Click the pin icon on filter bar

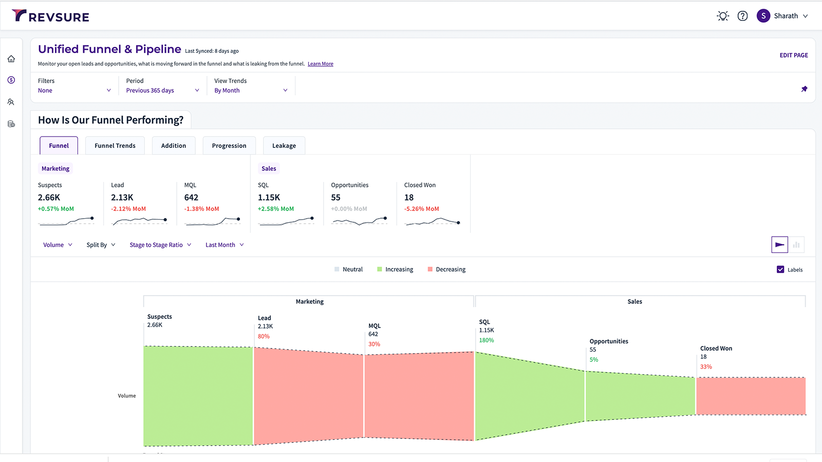(x=804, y=89)
